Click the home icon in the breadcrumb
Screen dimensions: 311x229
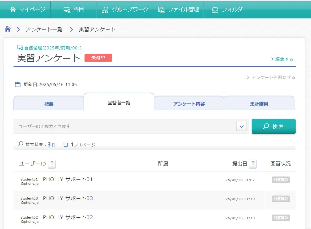[8, 29]
